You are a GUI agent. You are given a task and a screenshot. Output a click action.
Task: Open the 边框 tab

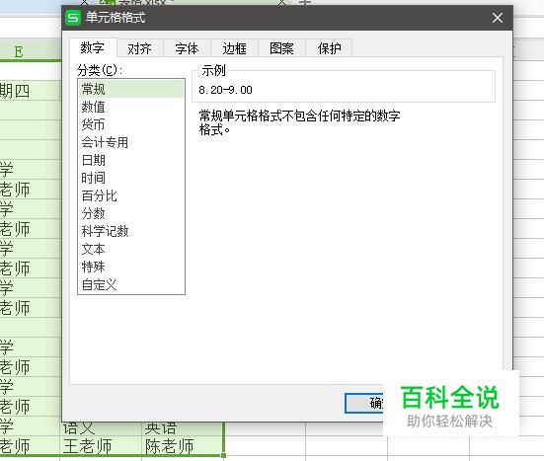coord(235,48)
